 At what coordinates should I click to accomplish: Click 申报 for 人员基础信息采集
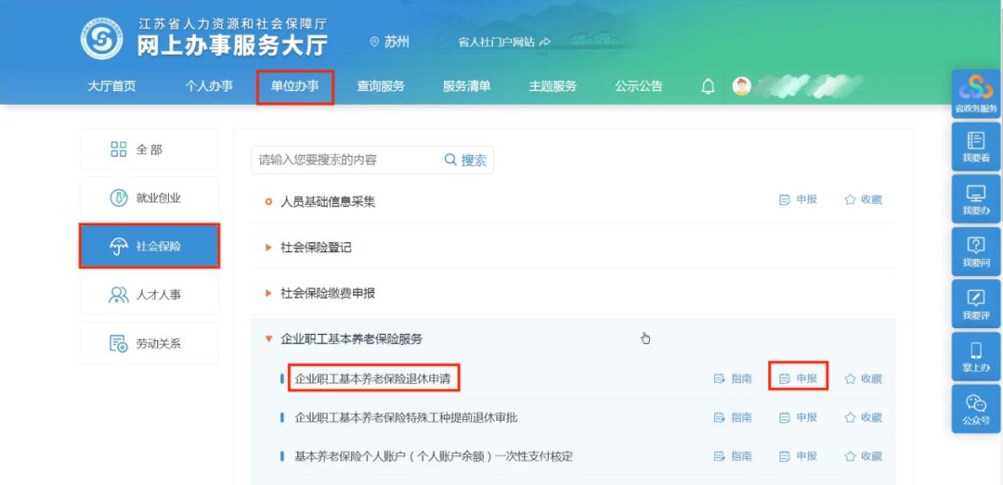799,199
